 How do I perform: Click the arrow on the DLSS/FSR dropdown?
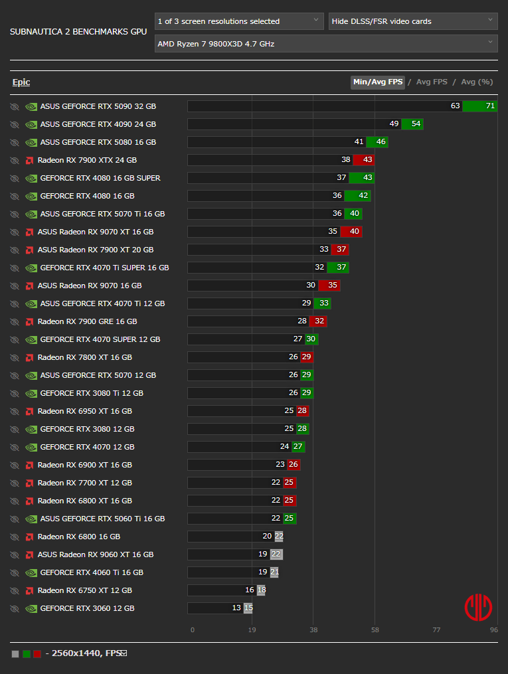490,20
